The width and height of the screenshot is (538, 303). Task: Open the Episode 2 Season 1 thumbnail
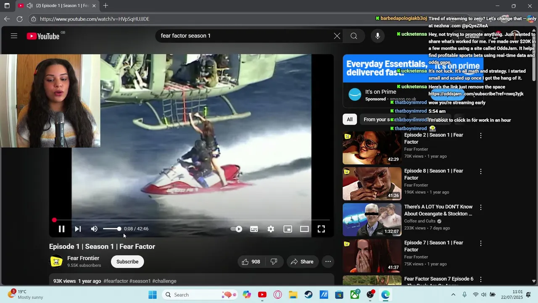point(372,148)
